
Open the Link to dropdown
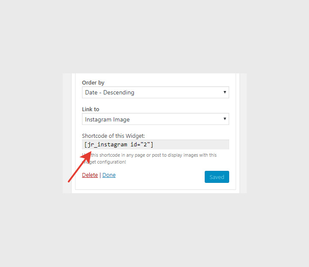pos(155,119)
